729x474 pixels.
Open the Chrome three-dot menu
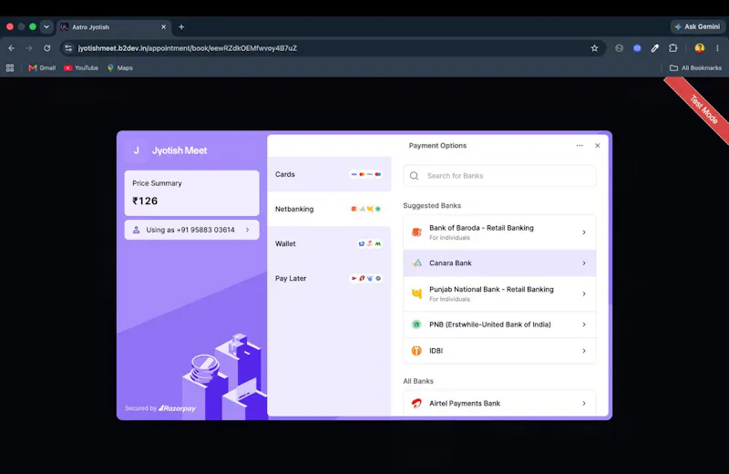click(717, 48)
